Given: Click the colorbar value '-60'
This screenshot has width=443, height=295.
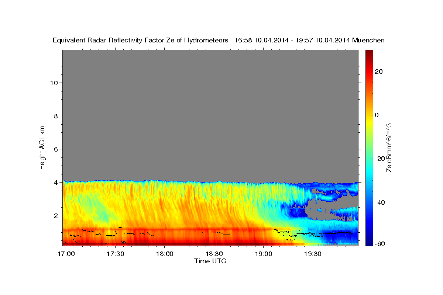Looking at the screenshot, I should [x=380, y=244].
